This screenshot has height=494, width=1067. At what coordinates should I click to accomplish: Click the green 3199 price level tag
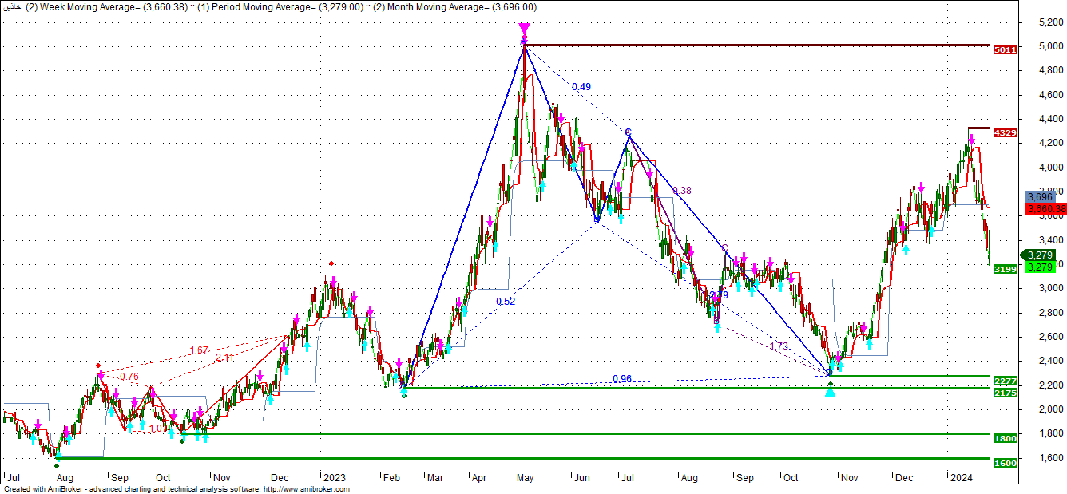pos(1005,270)
